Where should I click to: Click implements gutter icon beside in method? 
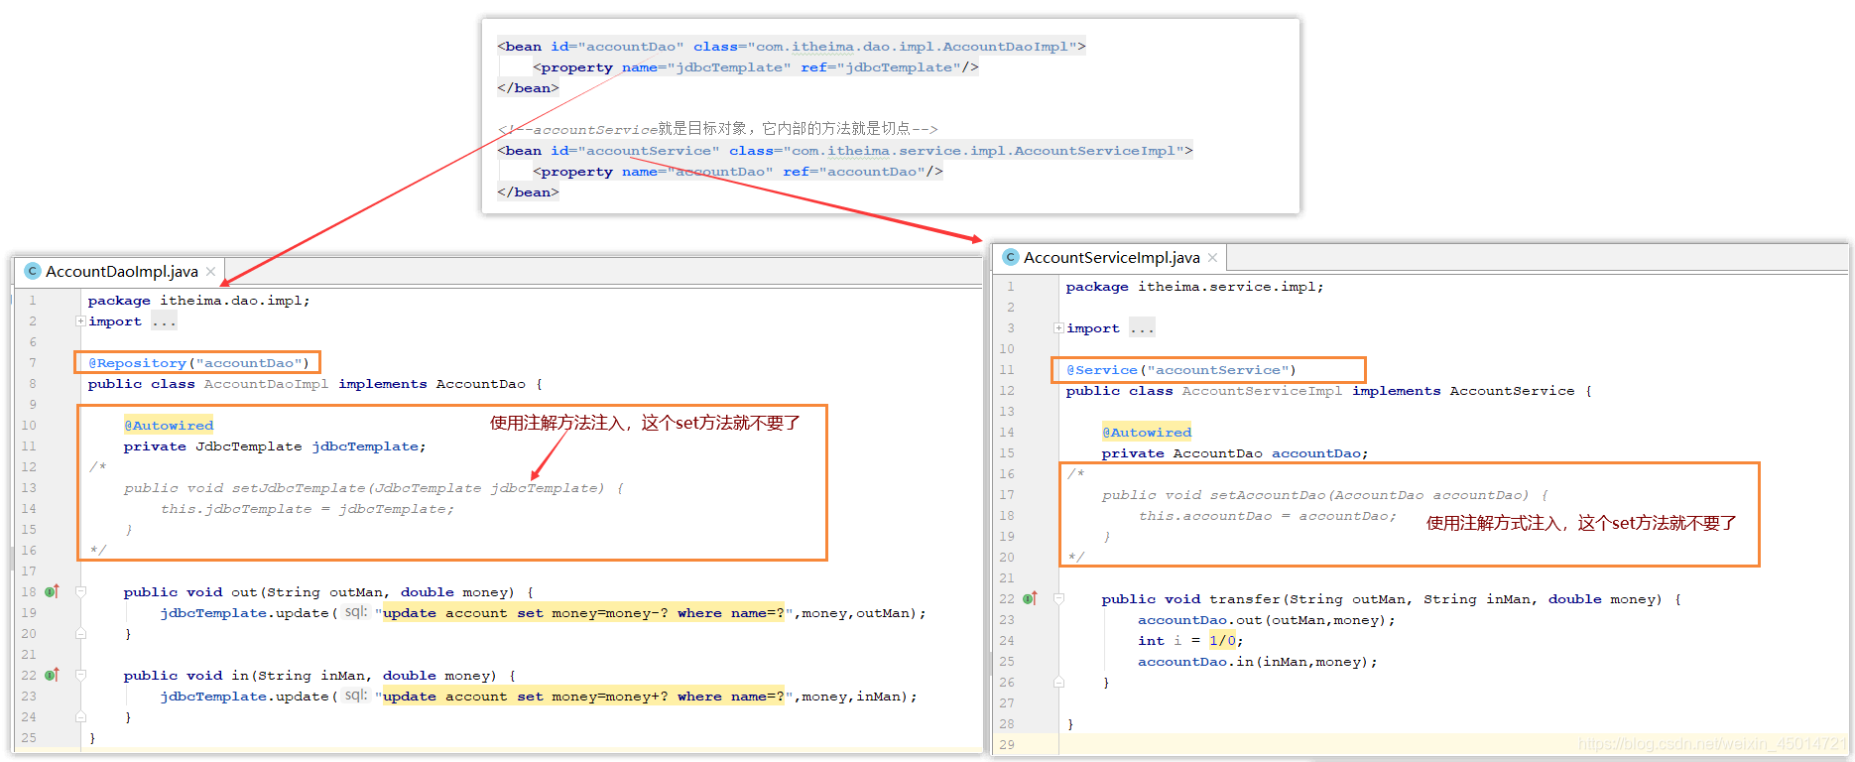[53, 675]
